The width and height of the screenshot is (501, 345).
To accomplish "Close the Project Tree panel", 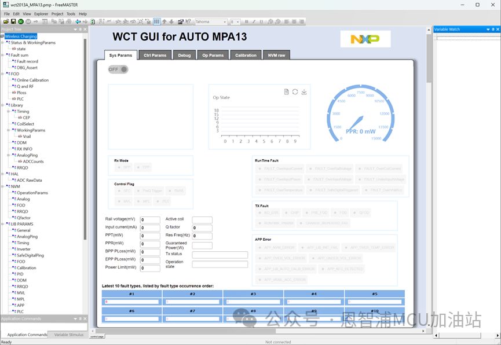I will pos(85,30).
